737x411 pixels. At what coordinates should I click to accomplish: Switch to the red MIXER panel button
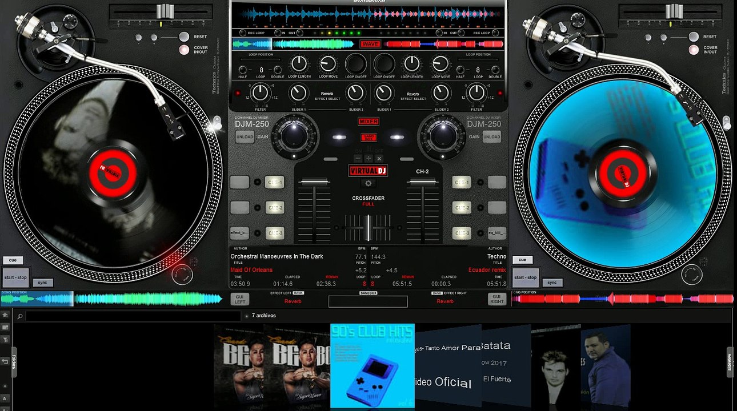click(x=368, y=121)
